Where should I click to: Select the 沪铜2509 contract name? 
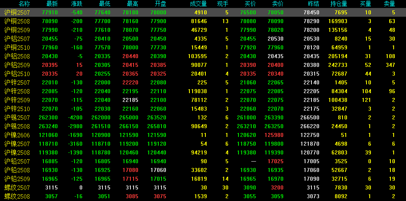pos(17,30)
